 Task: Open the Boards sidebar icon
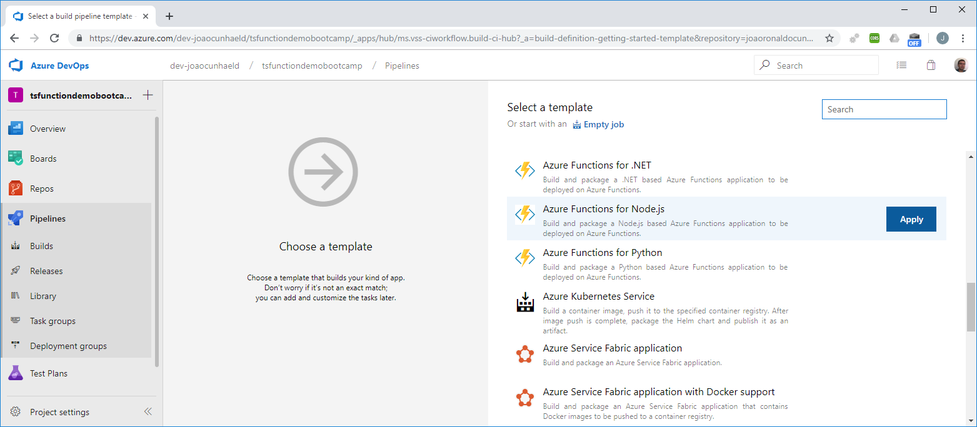coord(16,159)
